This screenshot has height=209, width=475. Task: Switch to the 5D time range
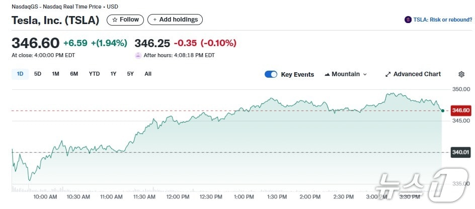38,74
